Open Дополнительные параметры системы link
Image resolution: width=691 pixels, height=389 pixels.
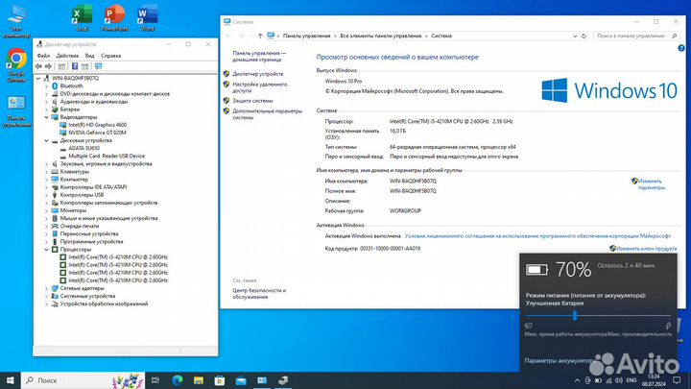coord(268,114)
